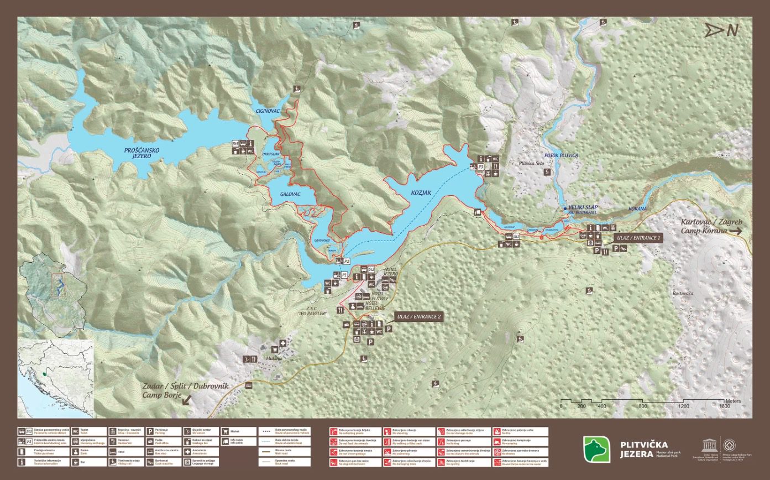This screenshot has width=770, height=480.
Task: Open the park overview inset map
Action: pyautogui.click(x=53, y=293)
